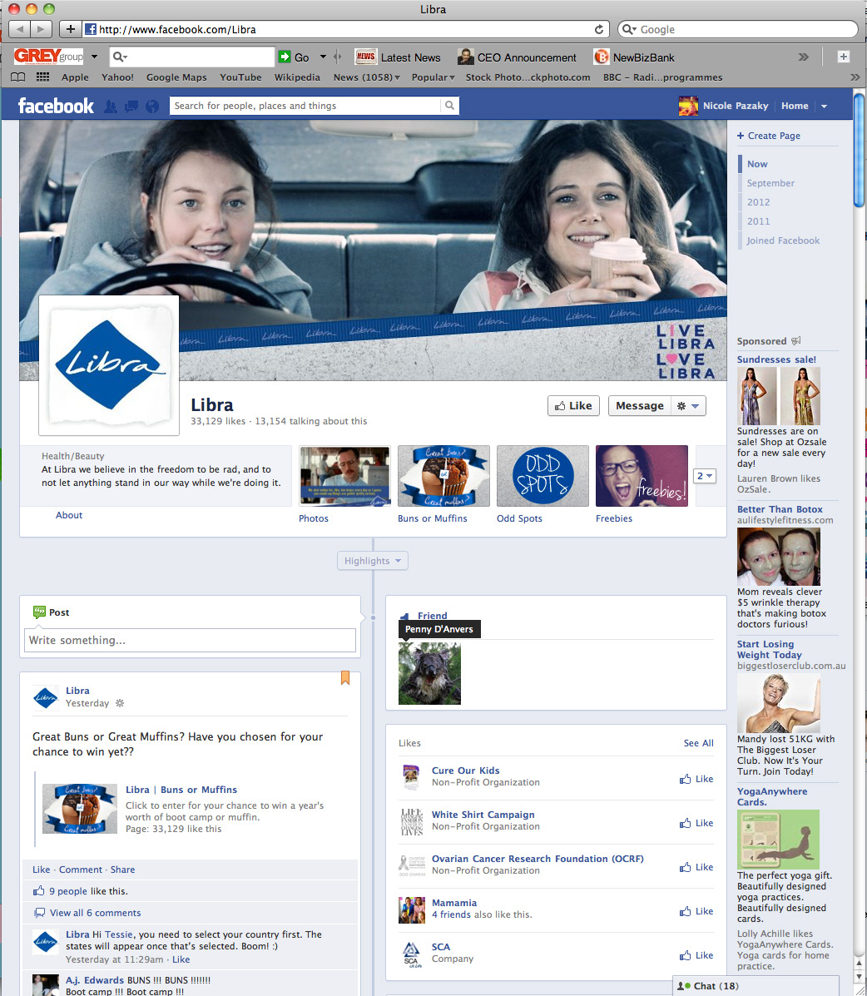
Task: Open the dropdown arrow beside Go
Action: (324, 57)
